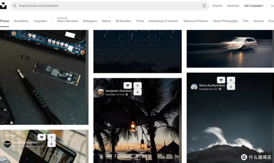The width and height of the screenshot is (274, 163).
Task: Switch to the Illustrations tab
Action: coord(21,21)
